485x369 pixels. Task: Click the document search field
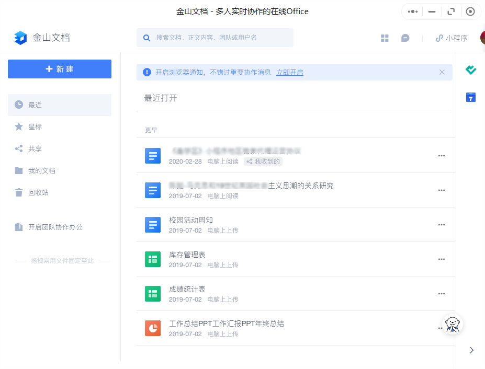(x=215, y=38)
